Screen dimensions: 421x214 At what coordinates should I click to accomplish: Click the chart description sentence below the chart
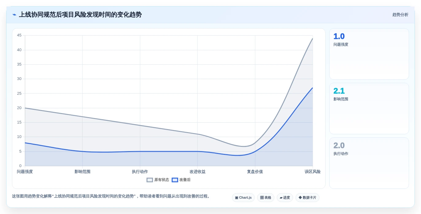(x=111, y=196)
